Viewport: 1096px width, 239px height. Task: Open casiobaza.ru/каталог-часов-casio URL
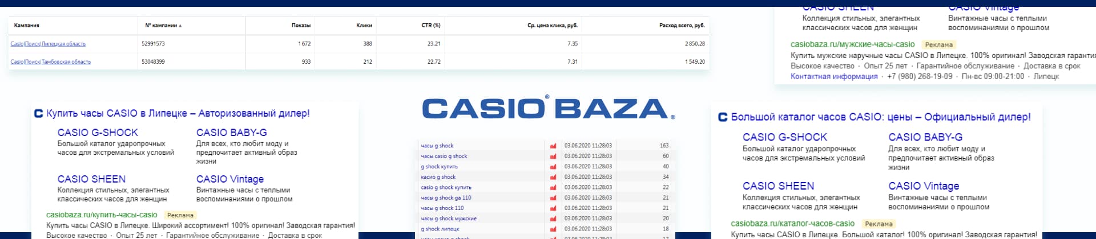(793, 224)
